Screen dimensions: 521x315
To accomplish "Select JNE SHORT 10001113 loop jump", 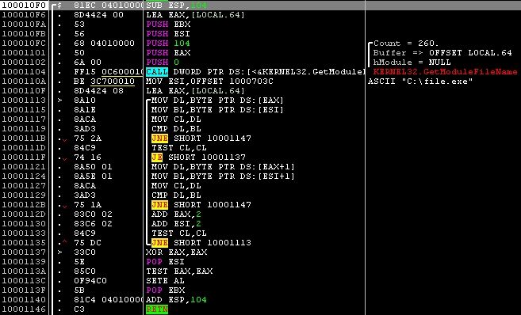I will [x=201, y=243].
